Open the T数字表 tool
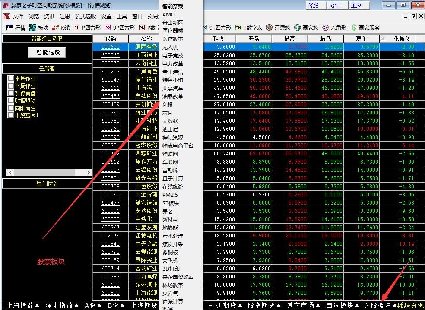425x310 pixels. coord(248,28)
